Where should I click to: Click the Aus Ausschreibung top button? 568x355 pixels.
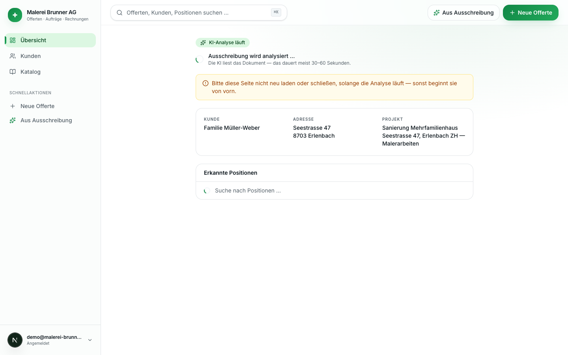pos(463,13)
